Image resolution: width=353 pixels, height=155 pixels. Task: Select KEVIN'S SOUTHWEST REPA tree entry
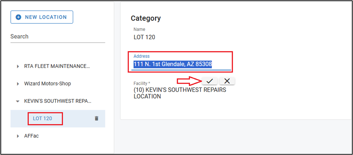pos(57,101)
